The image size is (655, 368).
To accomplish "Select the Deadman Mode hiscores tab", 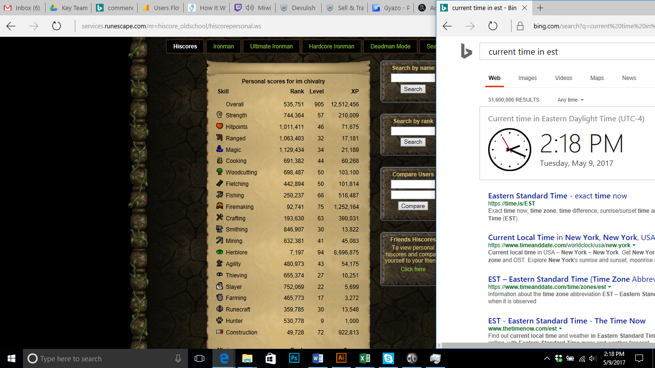I will tap(390, 46).
